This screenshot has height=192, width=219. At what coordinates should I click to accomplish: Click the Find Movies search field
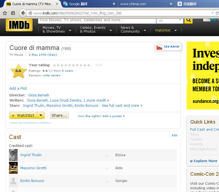coord(97,21)
